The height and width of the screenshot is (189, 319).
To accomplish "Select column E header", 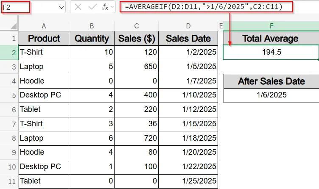I will point(221,26).
